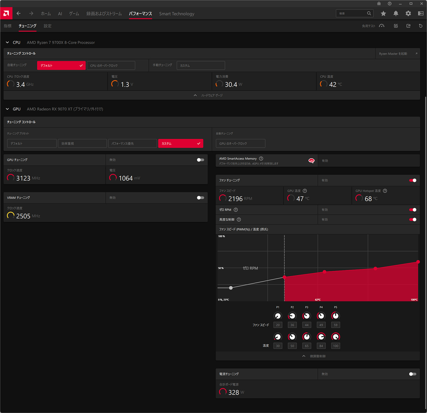Collapse the 微調整制御 expander

pyautogui.click(x=317, y=356)
